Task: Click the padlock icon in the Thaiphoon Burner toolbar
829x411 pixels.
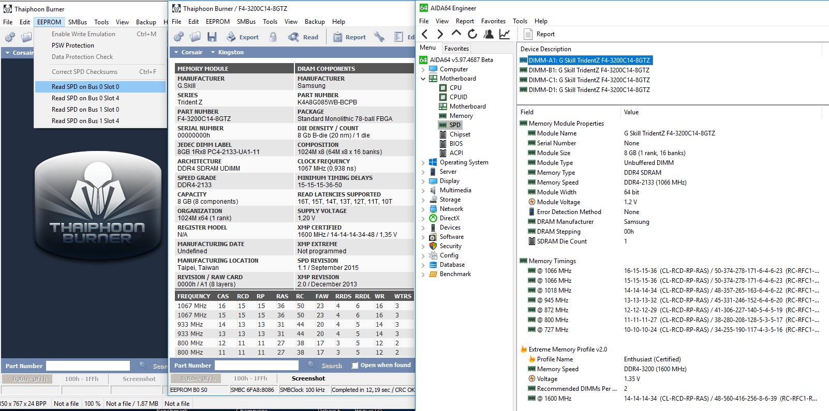Action: pos(273,37)
